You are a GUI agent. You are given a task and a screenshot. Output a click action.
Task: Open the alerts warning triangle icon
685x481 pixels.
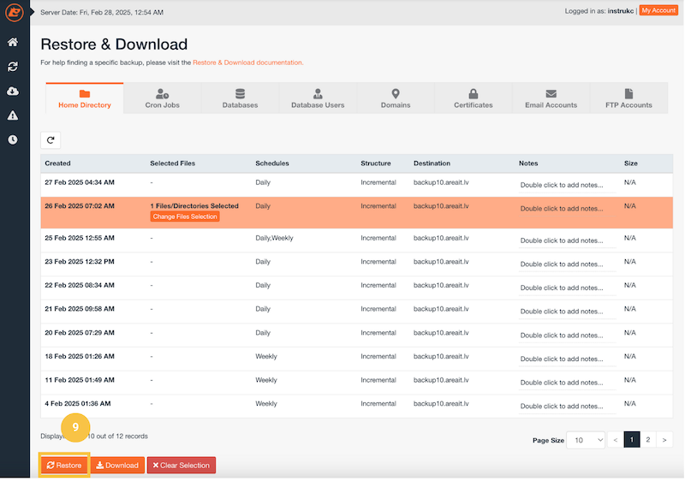(13, 115)
